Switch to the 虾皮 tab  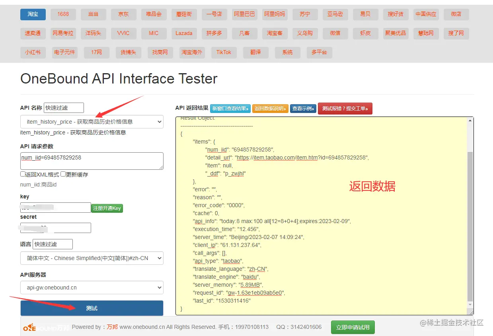(x=365, y=33)
